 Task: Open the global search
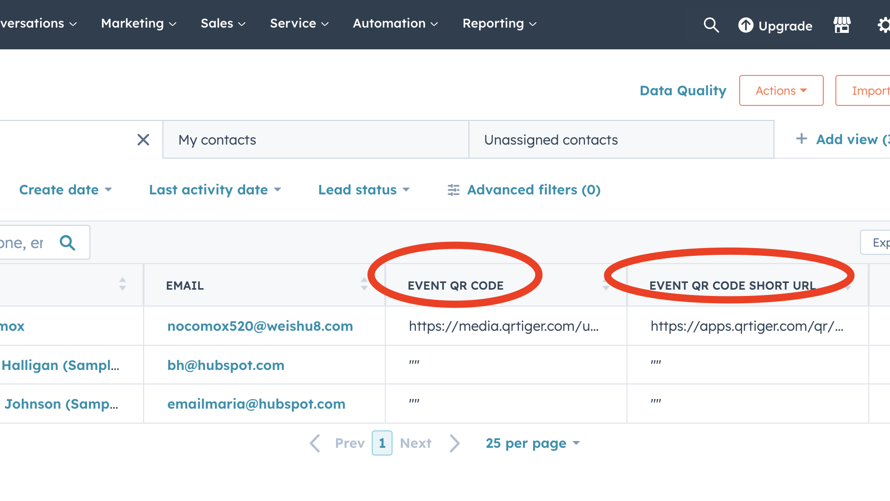tap(711, 25)
